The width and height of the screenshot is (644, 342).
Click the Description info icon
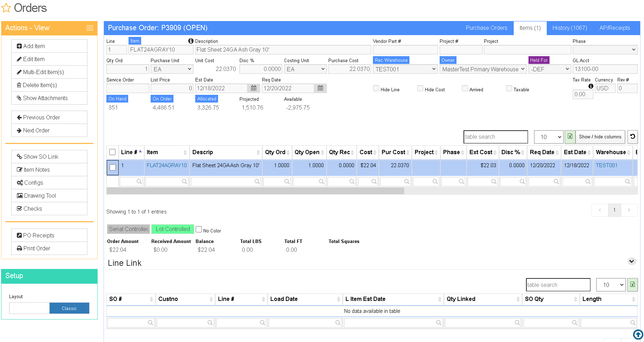click(x=191, y=41)
